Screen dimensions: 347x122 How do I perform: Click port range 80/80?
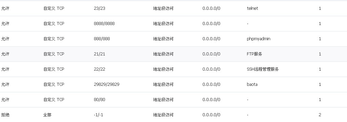pyautogui.click(x=100, y=100)
